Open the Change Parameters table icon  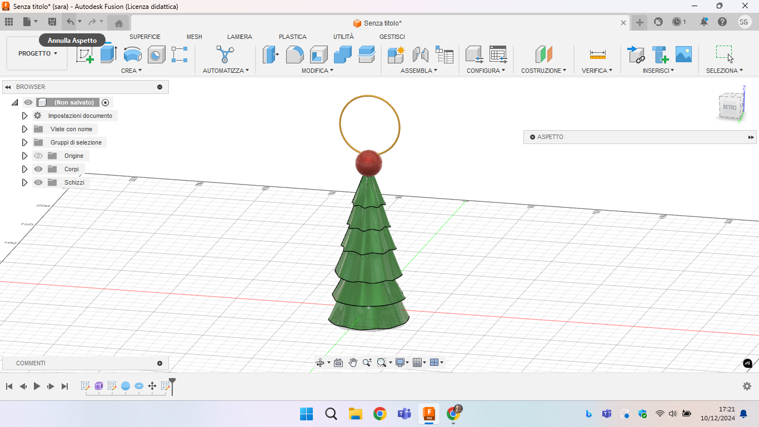pos(498,54)
